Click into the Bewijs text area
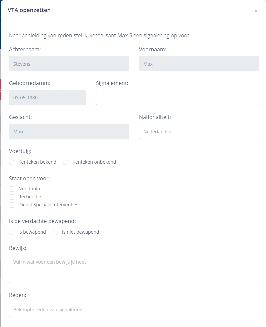 (x=134, y=269)
